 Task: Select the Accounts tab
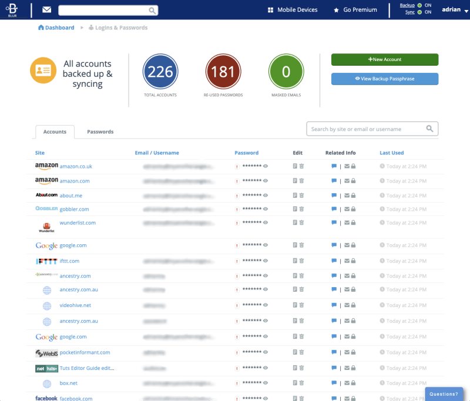click(55, 132)
